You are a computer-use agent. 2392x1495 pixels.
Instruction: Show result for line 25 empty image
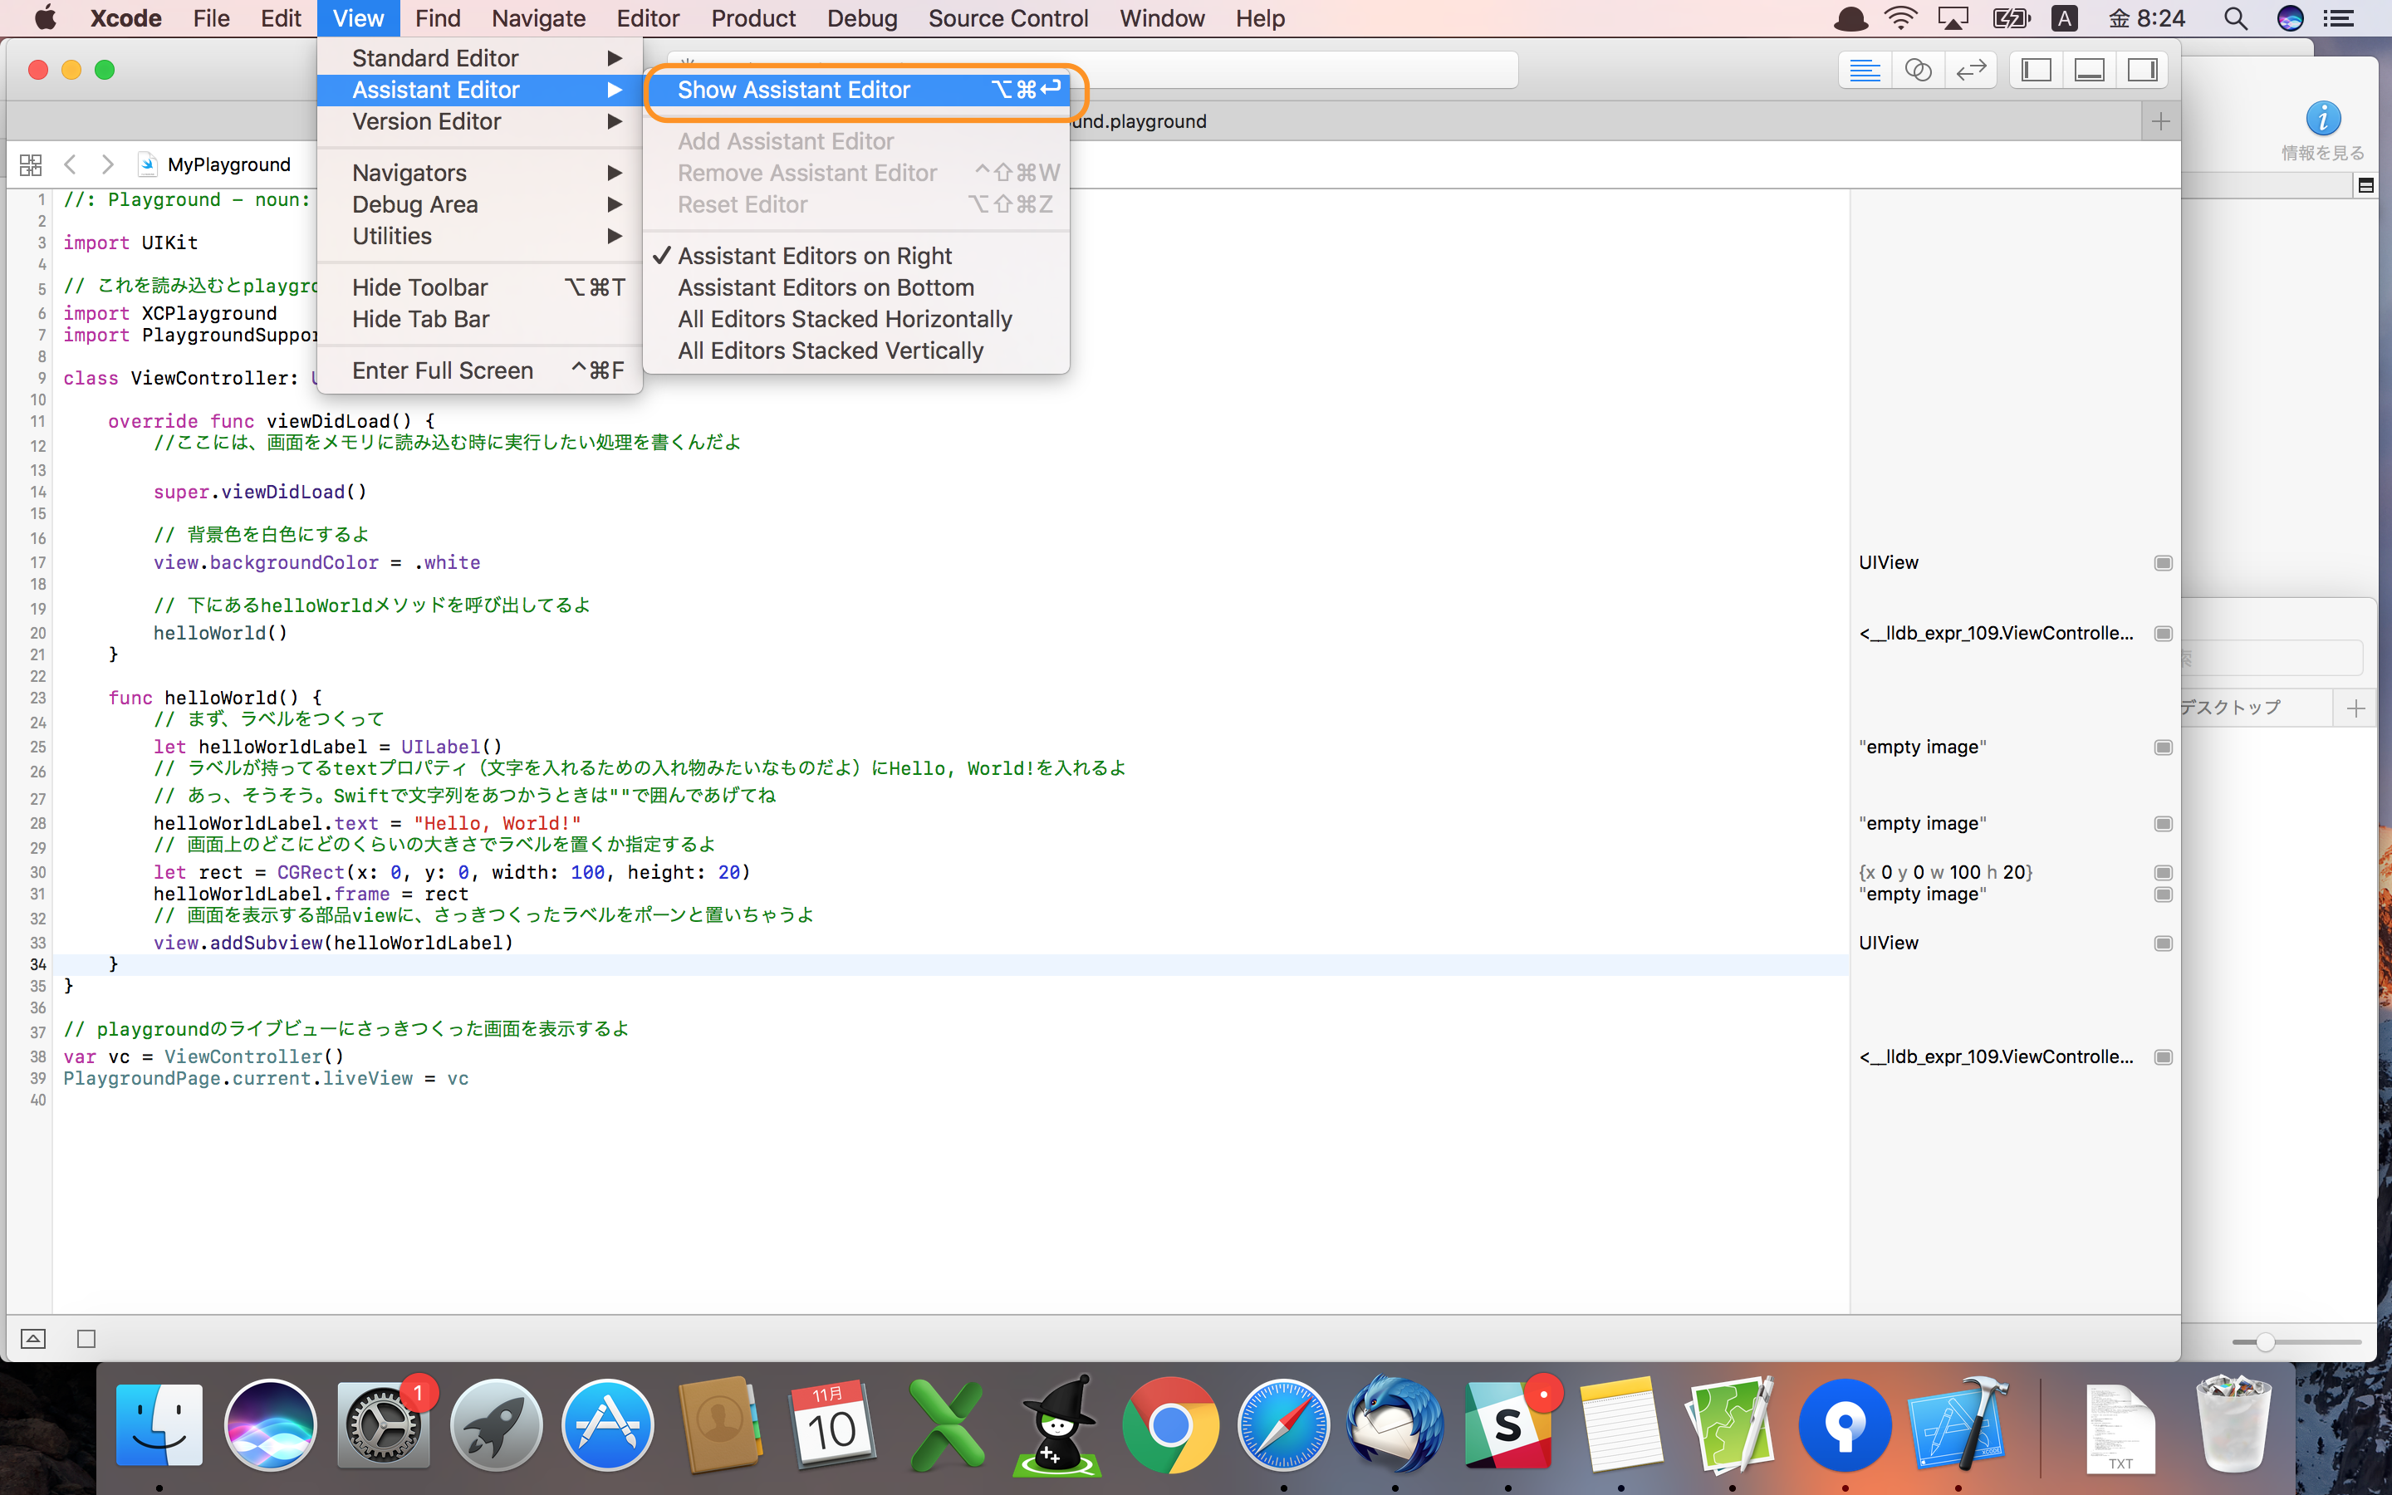pos(2163,747)
